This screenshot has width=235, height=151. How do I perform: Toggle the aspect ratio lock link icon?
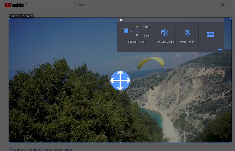point(137,31)
